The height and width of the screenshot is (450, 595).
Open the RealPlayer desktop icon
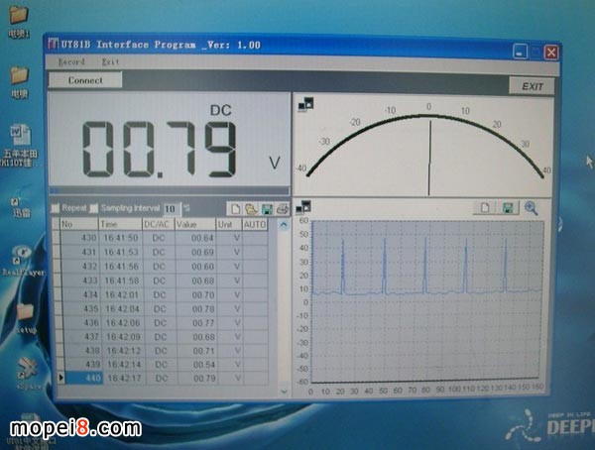click(20, 253)
